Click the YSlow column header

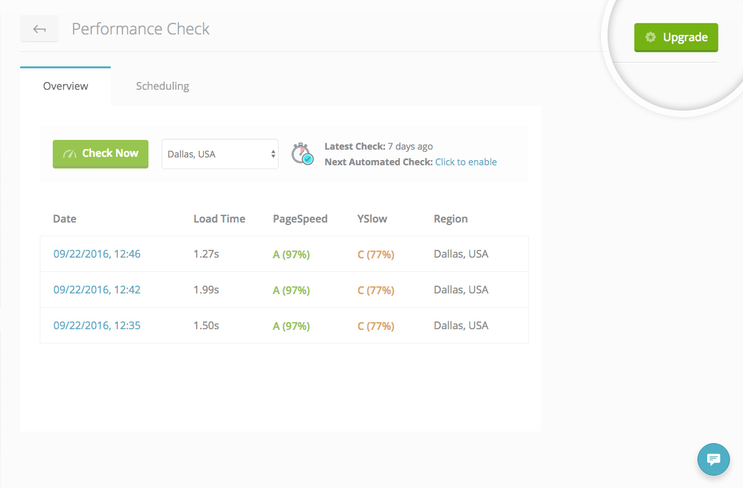[x=372, y=219]
